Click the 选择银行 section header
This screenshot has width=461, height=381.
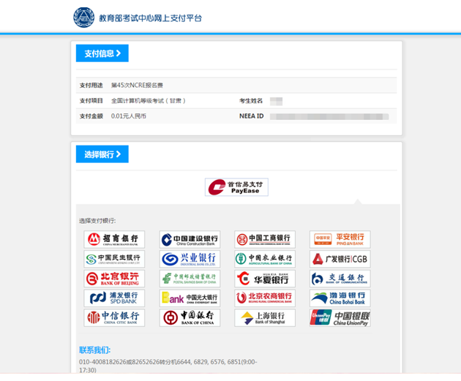point(102,154)
